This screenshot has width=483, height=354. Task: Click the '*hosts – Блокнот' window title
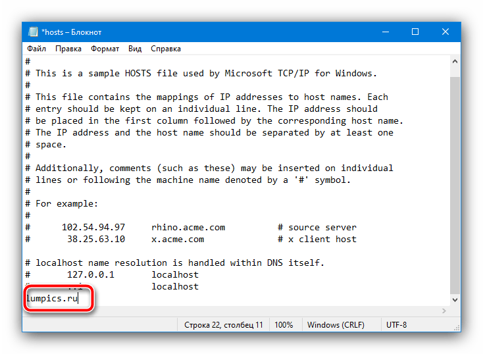(x=72, y=32)
